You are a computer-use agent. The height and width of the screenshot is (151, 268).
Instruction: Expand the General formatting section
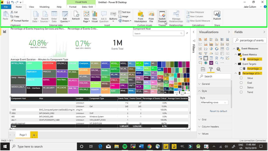tap(214, 84)
